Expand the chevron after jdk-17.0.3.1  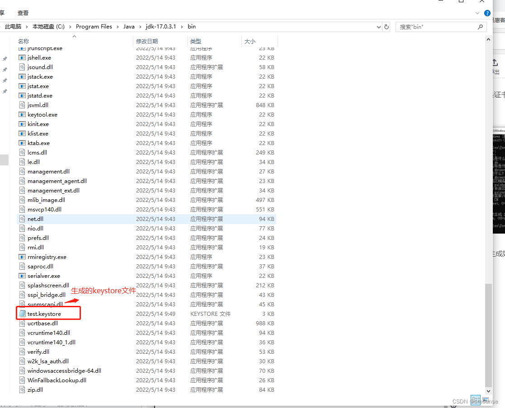182,27
